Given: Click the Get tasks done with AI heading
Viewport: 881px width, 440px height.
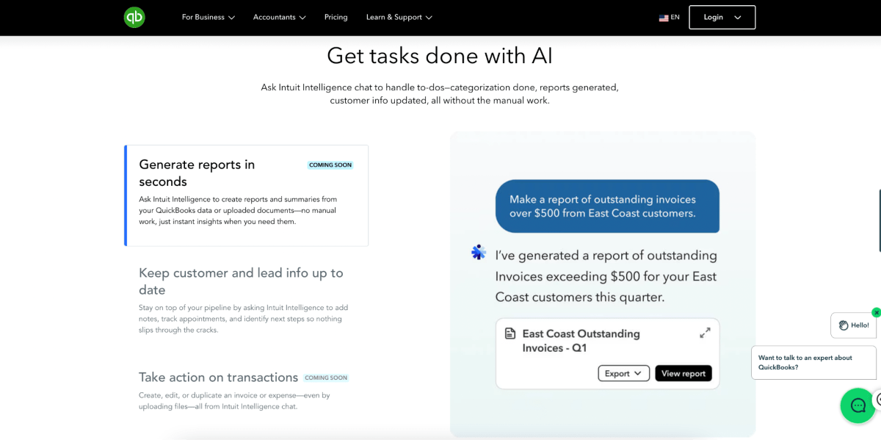Looking at the screenshot, I should pos(440,56).
